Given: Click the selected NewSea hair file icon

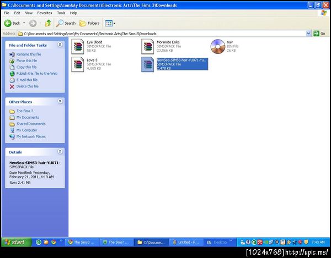Looking at the screenshot, I should 147,64.
